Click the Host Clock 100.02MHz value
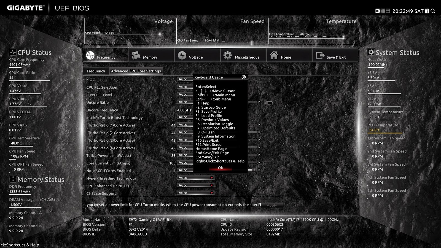Viewport: 441px width, 248px height. pos(378,65)
